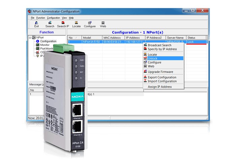Sort by the IP Address2 column header
The image size is (236, 164).
click(155, 38)
